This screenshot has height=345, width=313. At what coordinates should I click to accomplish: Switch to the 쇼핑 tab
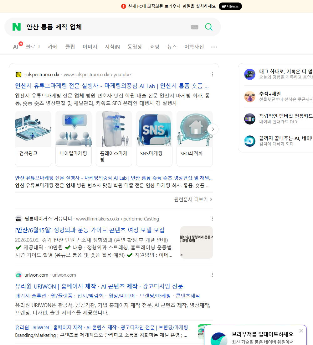[x=154, y=47]
